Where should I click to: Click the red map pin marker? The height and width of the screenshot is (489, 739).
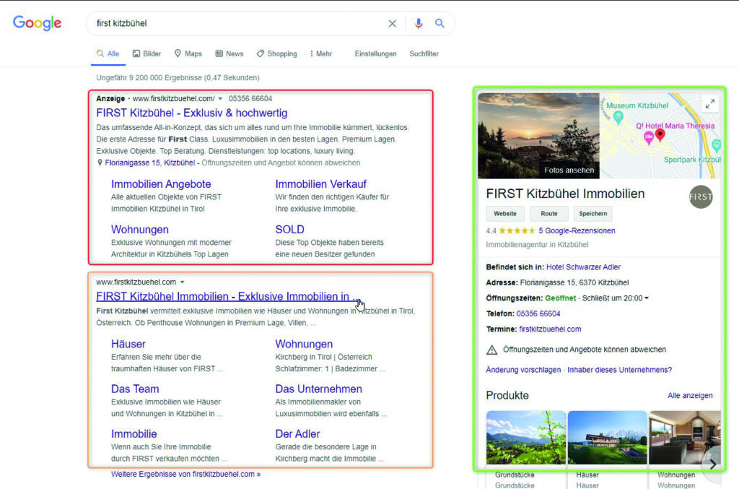click(660, 134)
